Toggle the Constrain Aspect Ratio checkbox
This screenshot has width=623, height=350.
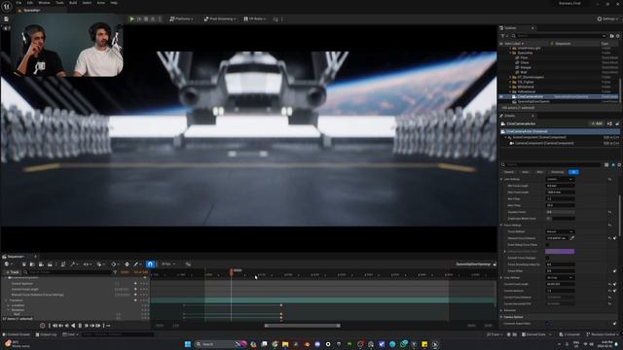[547, 324]
